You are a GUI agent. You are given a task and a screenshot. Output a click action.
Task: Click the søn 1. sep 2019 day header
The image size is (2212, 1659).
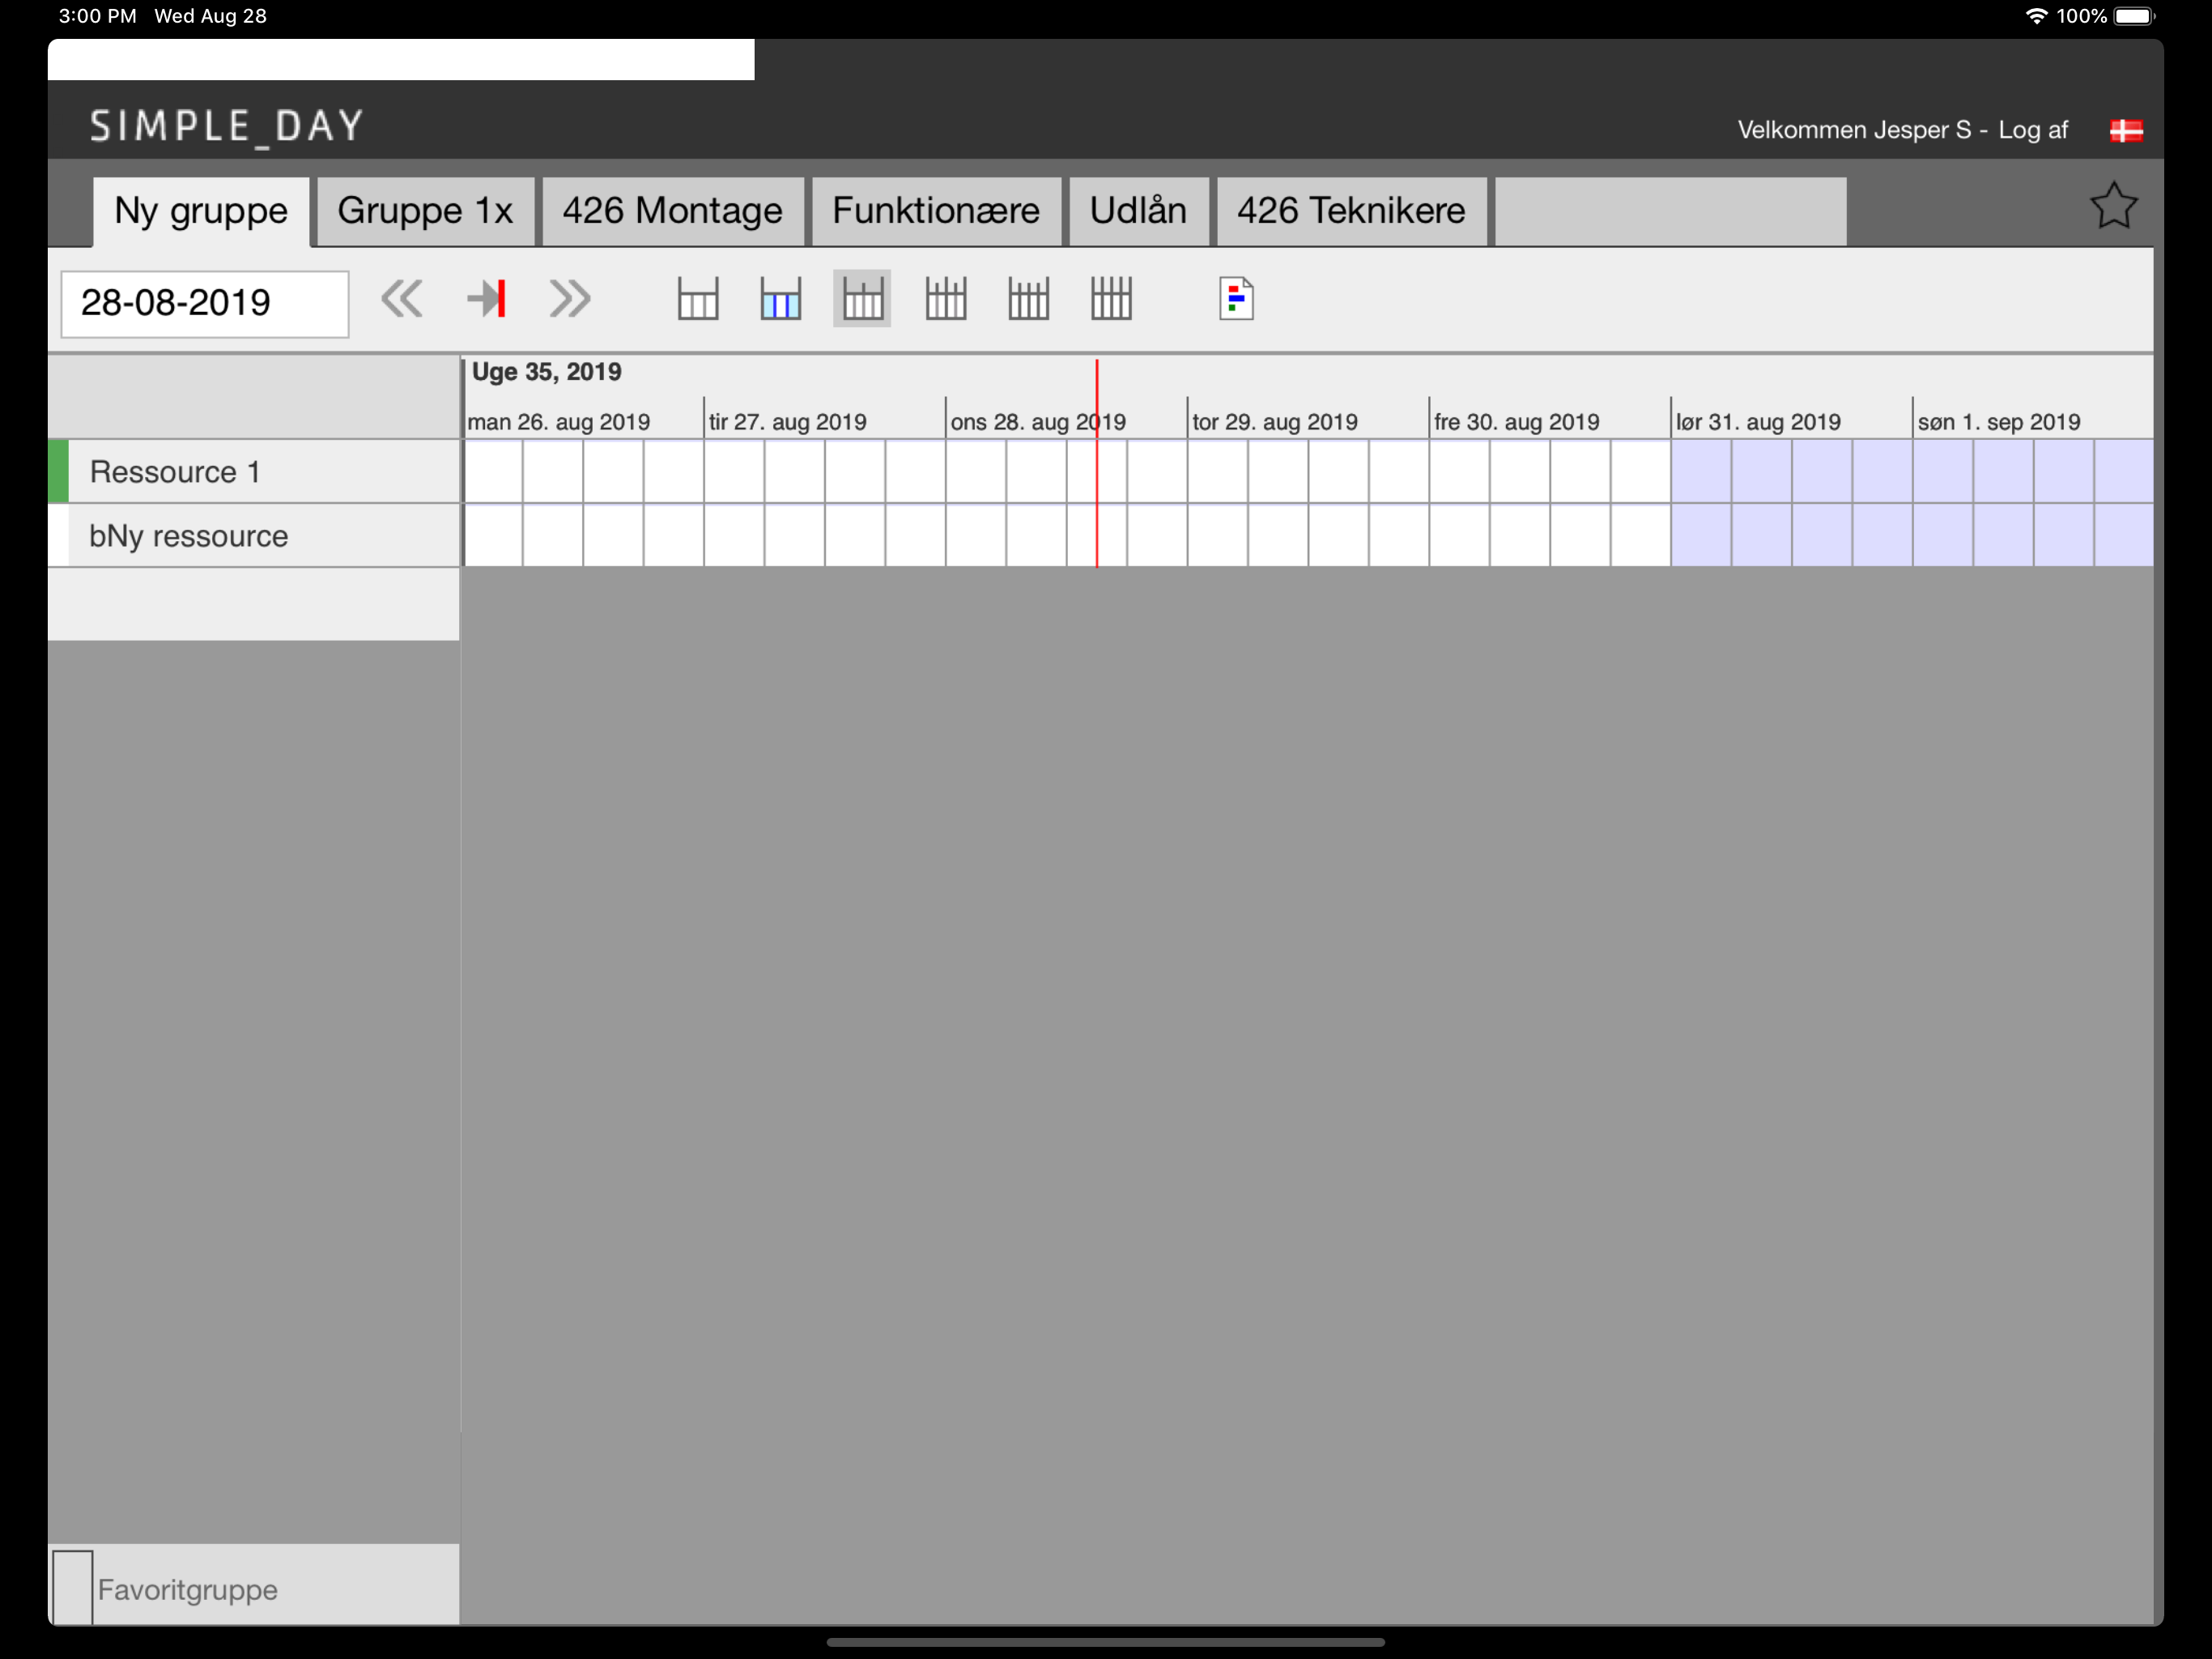pos(1999,422)
